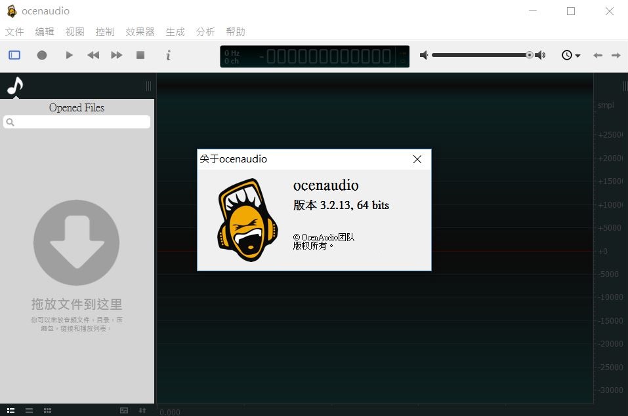The height and width of the screenshot is (416, 628).
Task: Start recording with the record button
Action: pos(41,55)
